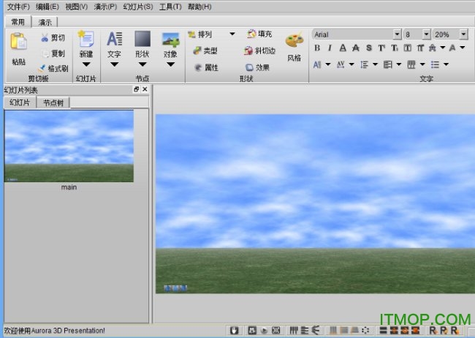Click the Shape (形状) node icon

(x=142, y=39)
